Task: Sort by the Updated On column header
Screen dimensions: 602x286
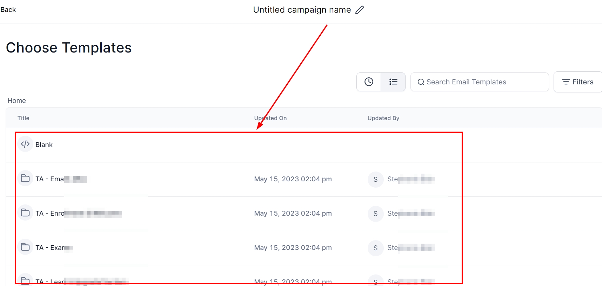Action: pos(270,118)
